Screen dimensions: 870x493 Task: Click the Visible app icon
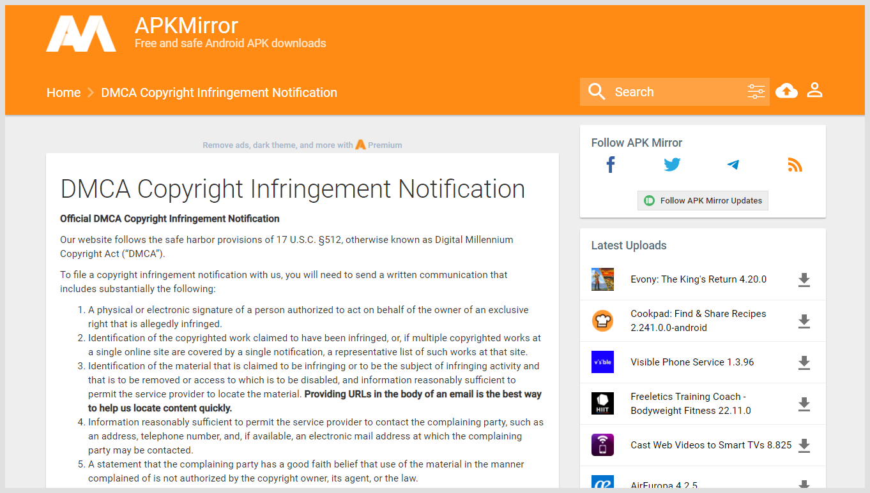click(602, 362)
